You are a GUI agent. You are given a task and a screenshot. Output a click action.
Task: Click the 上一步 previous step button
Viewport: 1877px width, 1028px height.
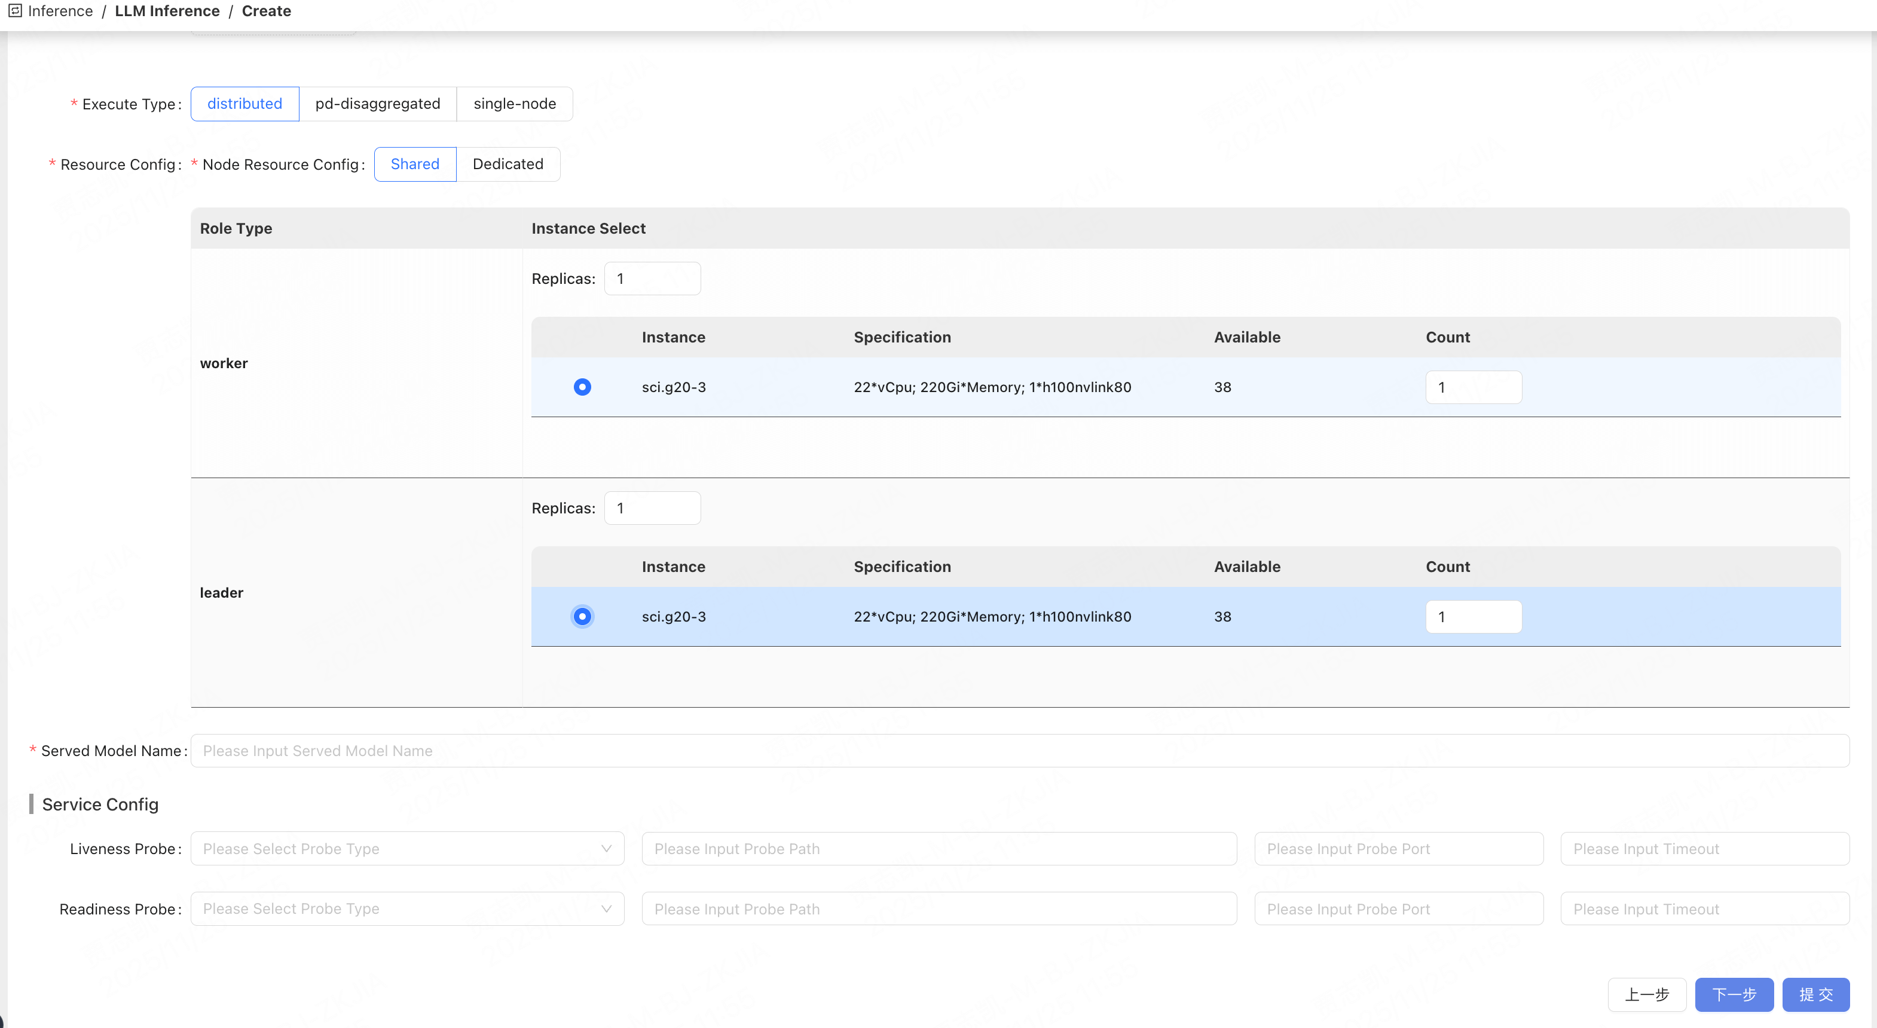(x=1647, y=995)
